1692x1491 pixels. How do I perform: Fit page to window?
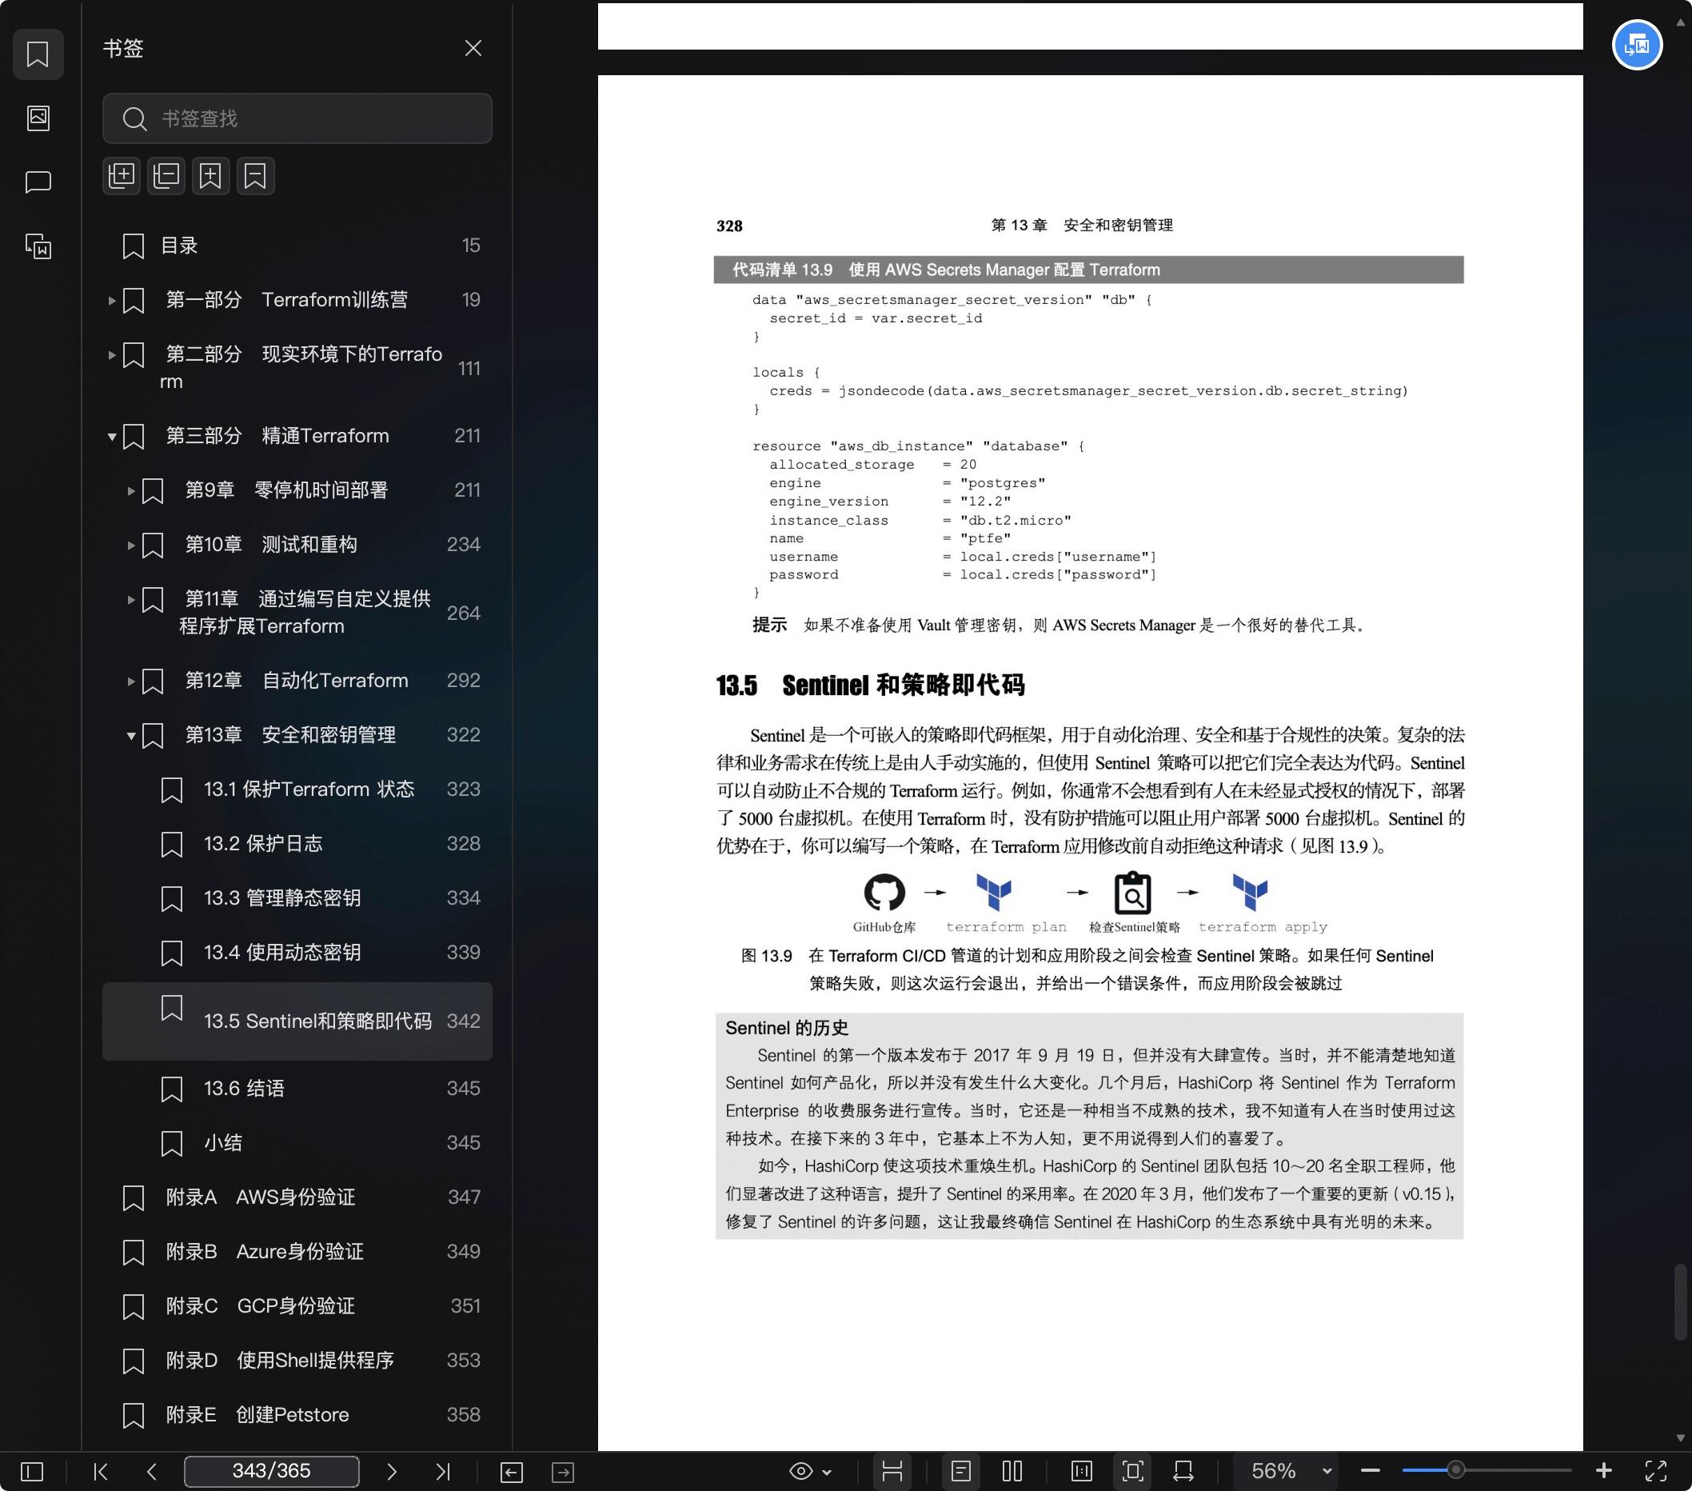1133,1471
